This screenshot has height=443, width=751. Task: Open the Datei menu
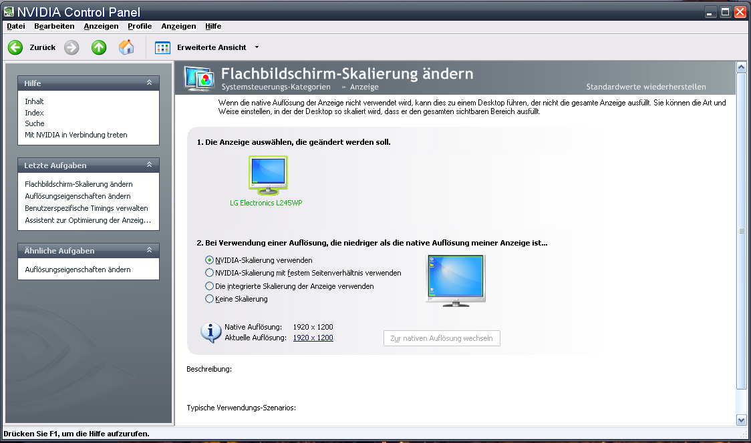point(16,26)
